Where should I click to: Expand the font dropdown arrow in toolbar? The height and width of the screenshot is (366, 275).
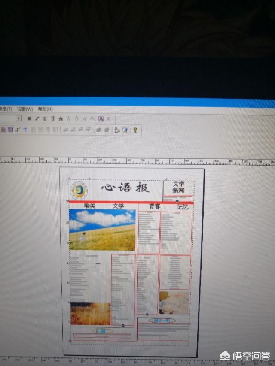pos(19,118)
